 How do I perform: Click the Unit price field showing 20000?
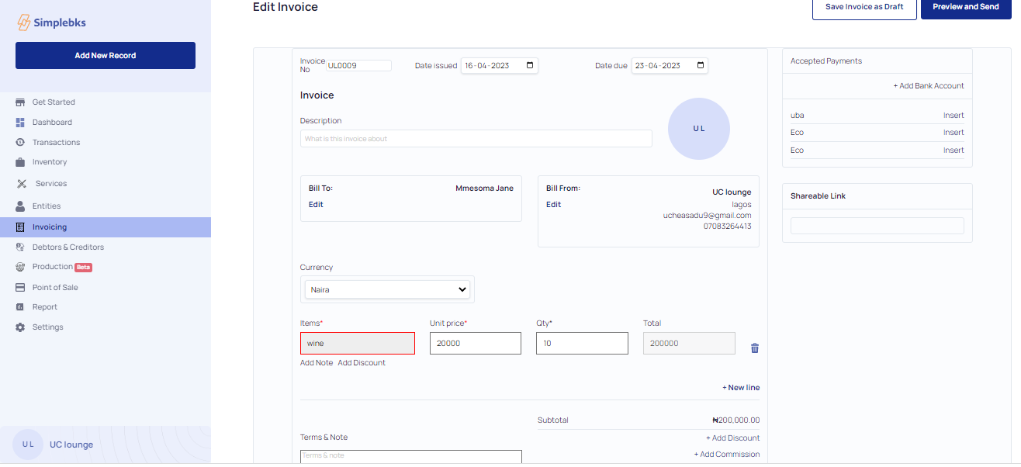(x=476, y=344)
